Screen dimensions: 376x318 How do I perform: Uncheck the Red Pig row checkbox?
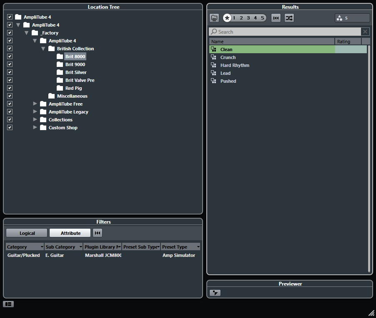[x=10, y=88]
